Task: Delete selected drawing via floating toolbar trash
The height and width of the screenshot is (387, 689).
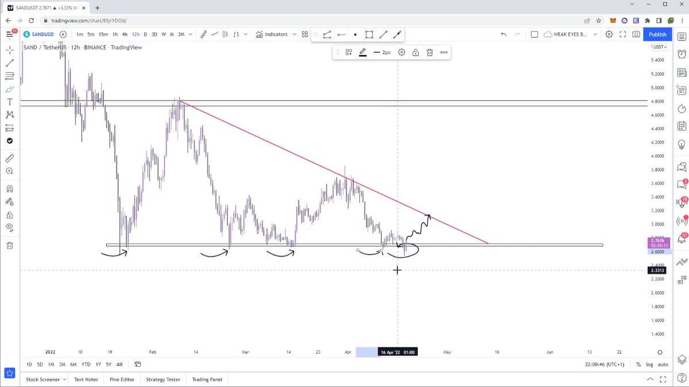Action: click(x=429, y=52)
